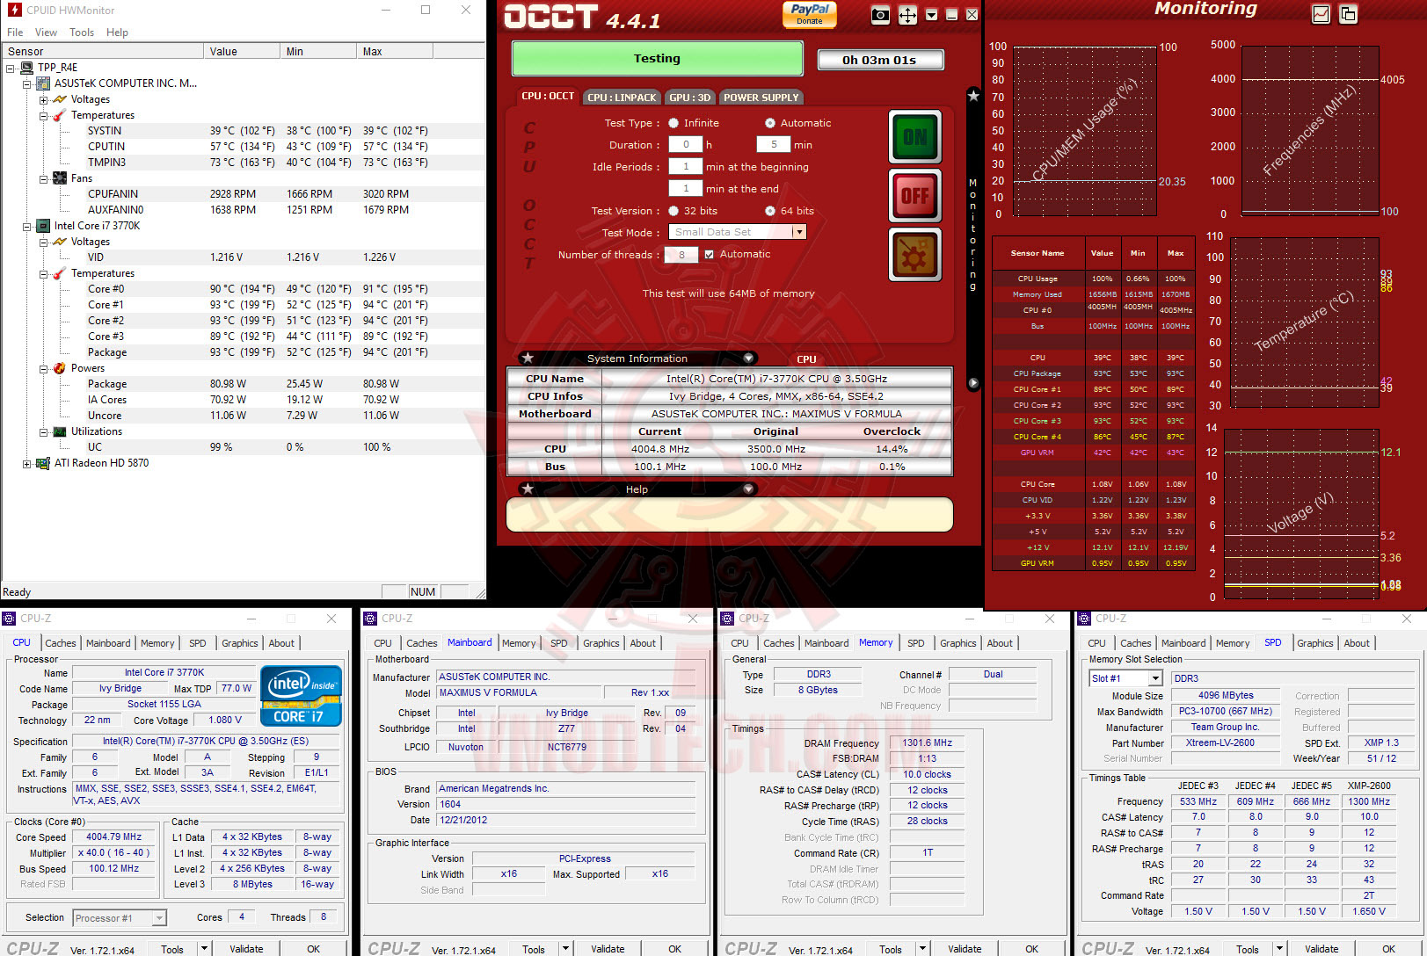
Task: Open the HWMonitor File menu
Action: click(15, 33)
